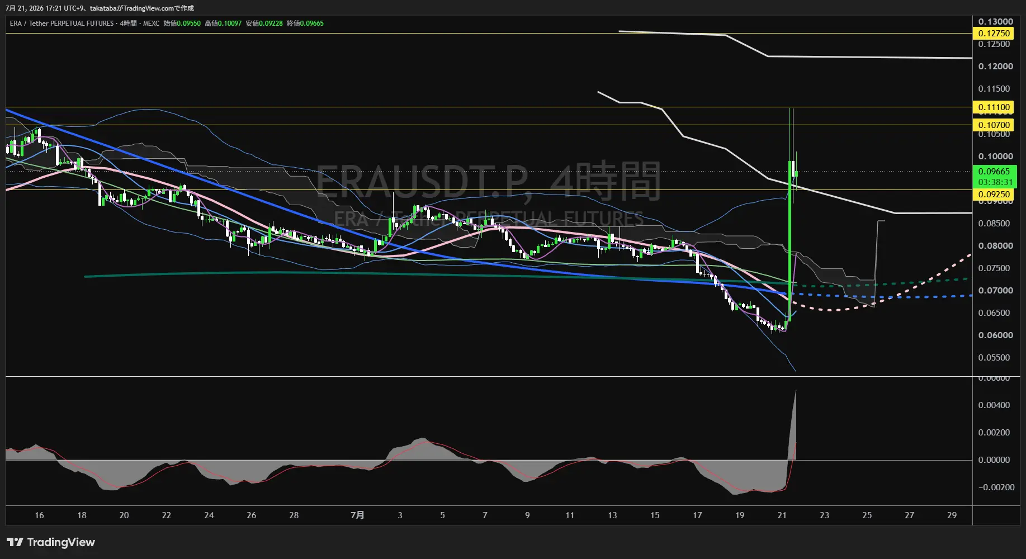Click the 0.05500 price axis value
The width and height of the screenshot is (1026, 559).
(994, 358)
